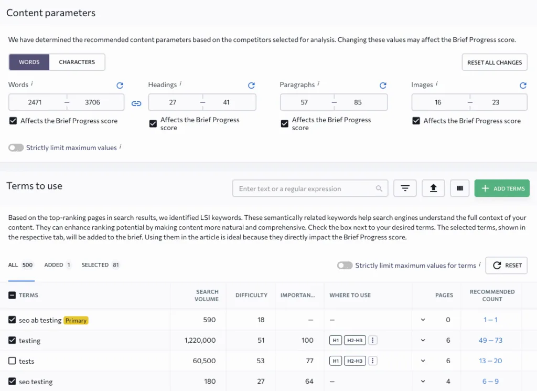537x391 pixels.
Task: Enable Strictly limit maximum values for terms
Action: [x=345, y=266]
